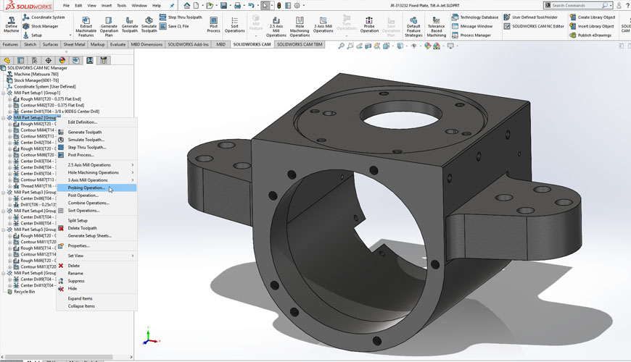Switch to the SOLIDWORKS CAM TBM tab
Image resolution: width=631 pixels, height=362 pixels.
[300, 44]
